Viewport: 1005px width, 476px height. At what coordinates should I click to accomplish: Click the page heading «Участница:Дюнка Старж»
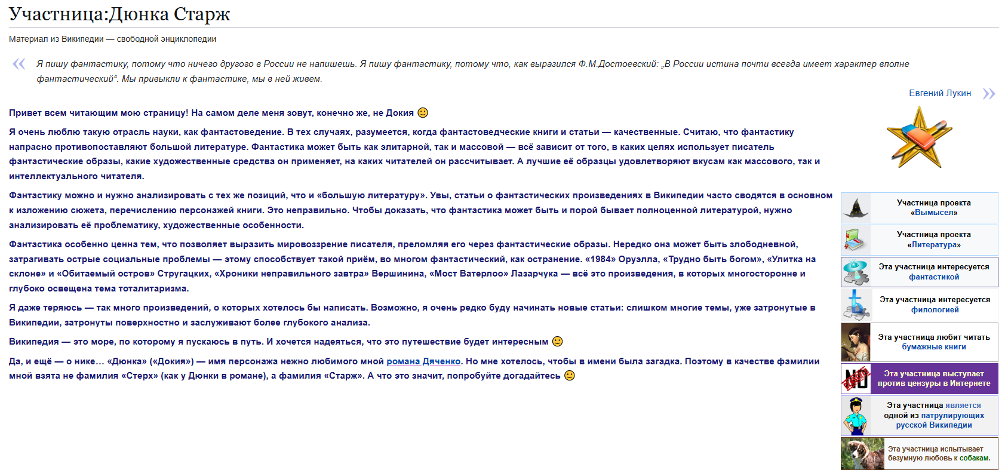pyautogui.click(x=119, y=14)
